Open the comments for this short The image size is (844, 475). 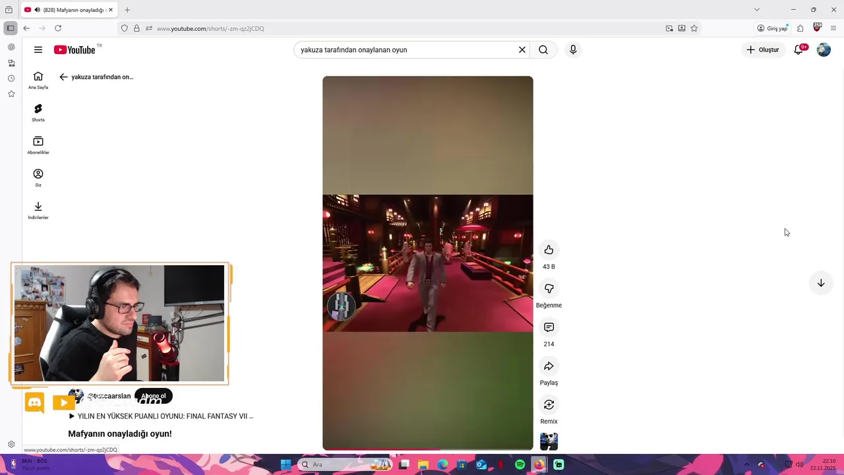click(x=549, y=327)
